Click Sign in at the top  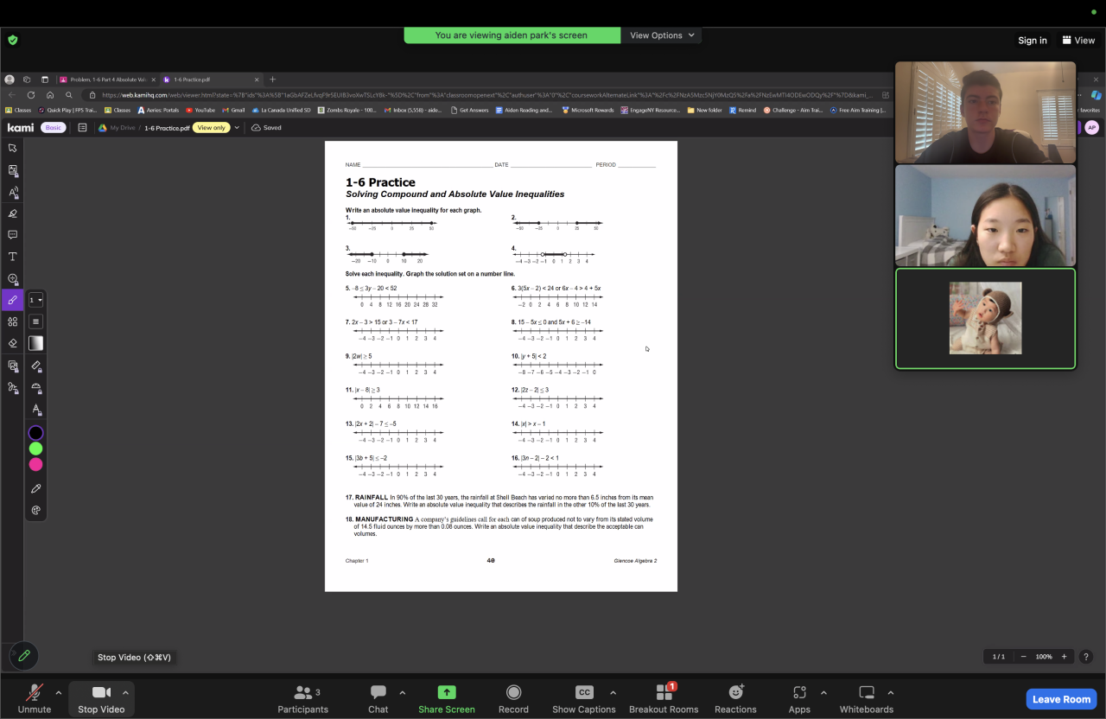[1033, 41]
